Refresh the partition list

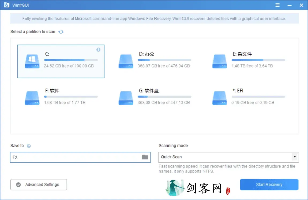click(x=61, y=32)
